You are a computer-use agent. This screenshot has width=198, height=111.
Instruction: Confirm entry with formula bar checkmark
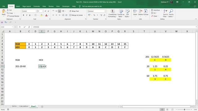24,27
